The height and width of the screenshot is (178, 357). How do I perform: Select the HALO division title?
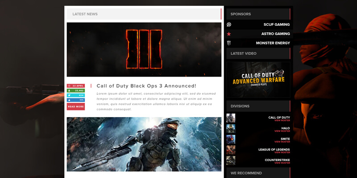(286, 128)
